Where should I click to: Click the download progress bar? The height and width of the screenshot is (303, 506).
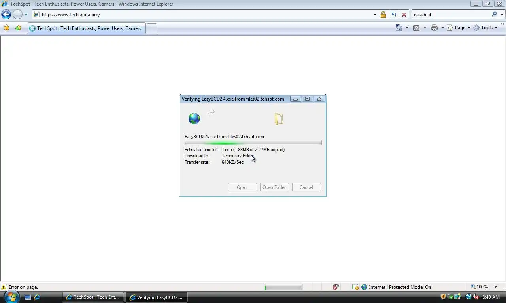coord(253,143)
